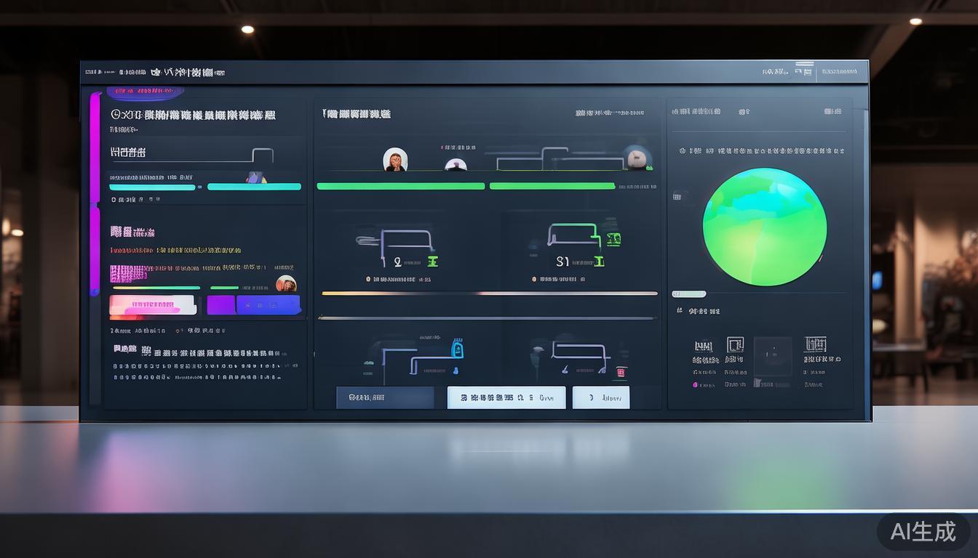Click the small dome avatar beside the woman

click(x=456, y=165)
